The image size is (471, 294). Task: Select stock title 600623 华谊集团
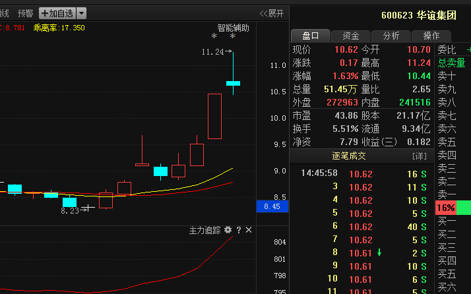[x=419, y=15]
